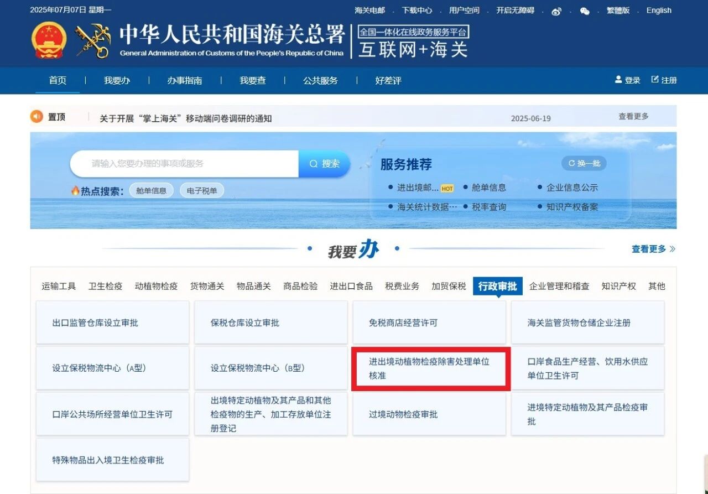Image resolution: width=708 pixels, height=494 pixels.
Task: Switch to 知识产权 tab
Action: 619,286
